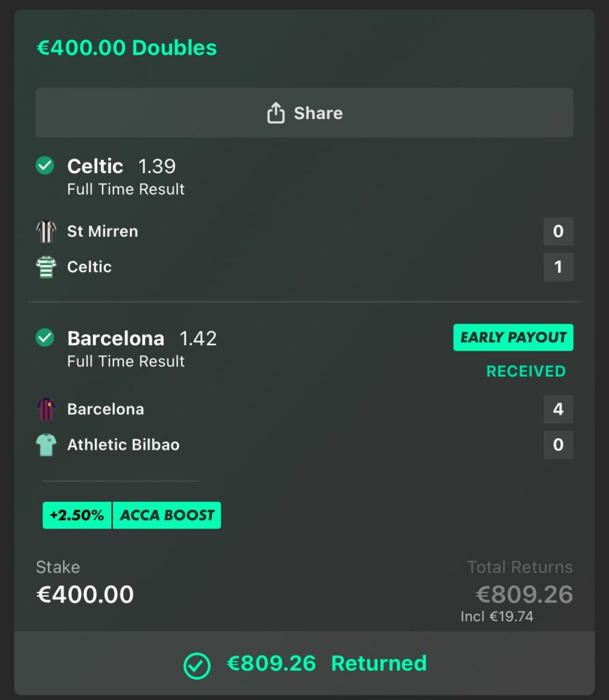
Task: Click the Total Returns €809.26 amount
Action: point(524,595)
